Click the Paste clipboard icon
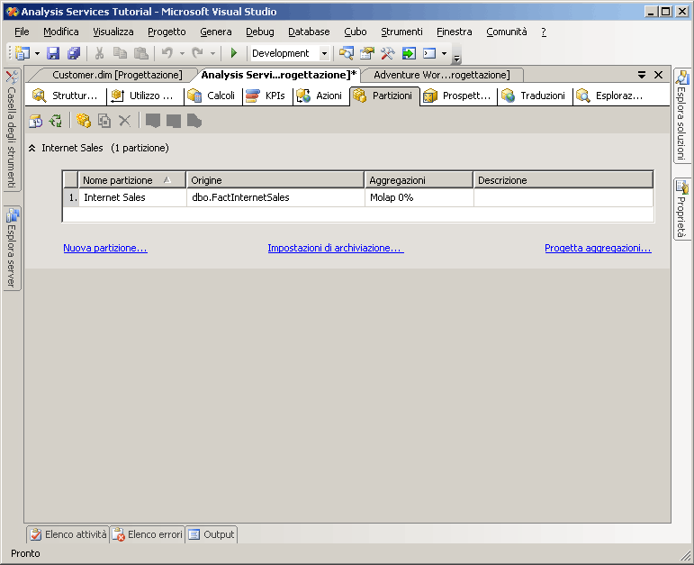The height and width of the screenshot is (565, 694). pos(140,53)
